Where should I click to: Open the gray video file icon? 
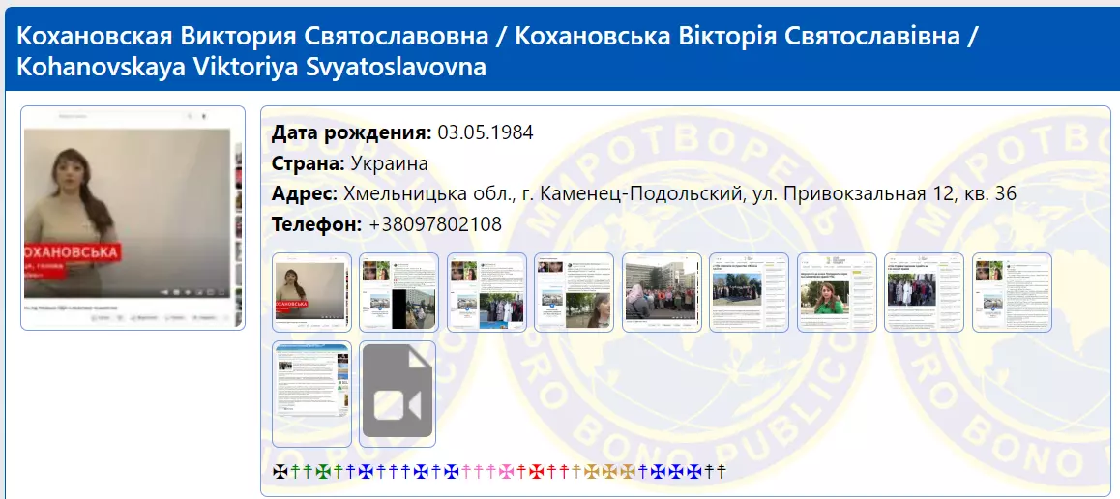[x=397, y=394]
